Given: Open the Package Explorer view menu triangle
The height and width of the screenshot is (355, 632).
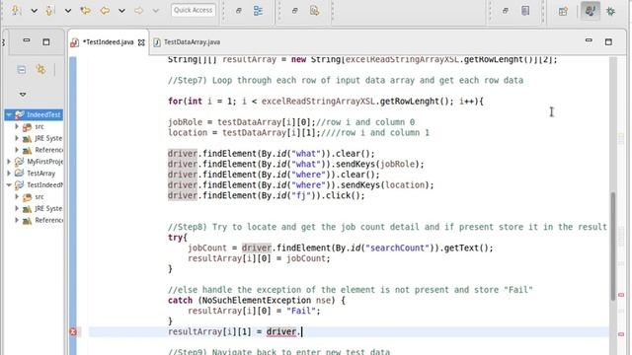Looking at the screenshot, I should click(23, 95).
